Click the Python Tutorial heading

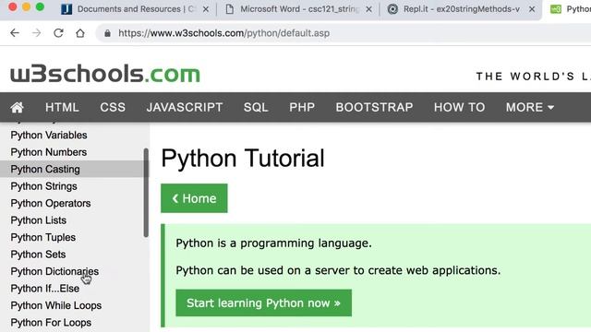coord(243,158)
